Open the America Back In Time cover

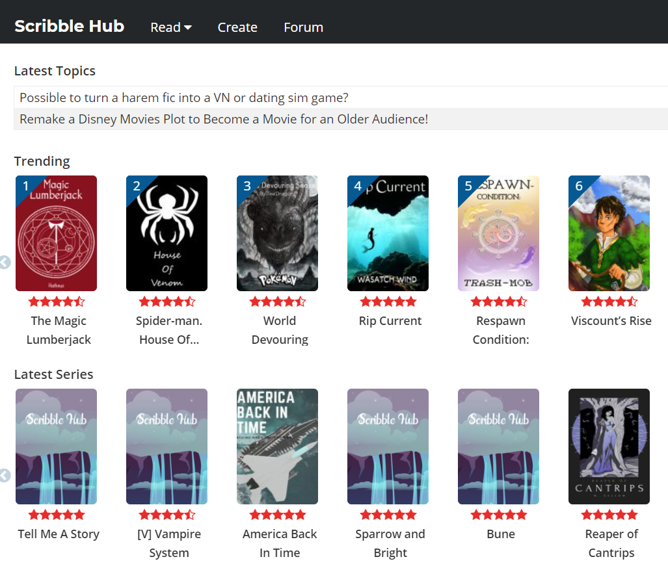[277, 447]
